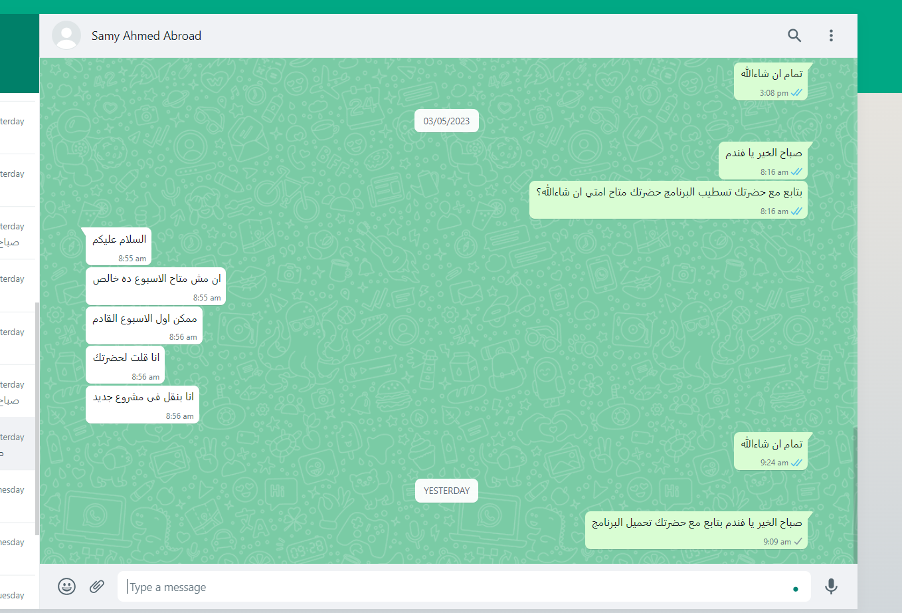Click the chat list scrollbar on the left
The image size is (902, 613).
coord(37,419)
